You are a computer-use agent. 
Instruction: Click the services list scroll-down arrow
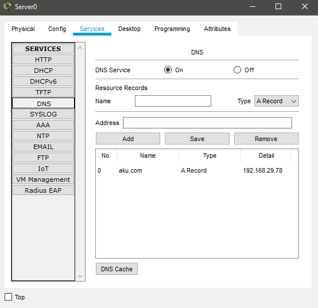80,276
